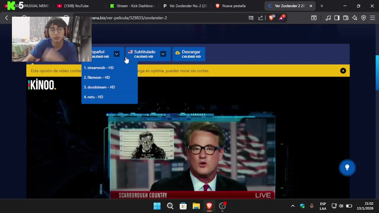Open the Brave Shields lion icon
This screenshot has width=379, height=213.
pos(272,18)
